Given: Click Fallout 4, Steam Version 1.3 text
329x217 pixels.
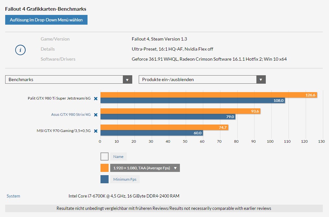Looking at the screenshot, I should pos(159,39).
